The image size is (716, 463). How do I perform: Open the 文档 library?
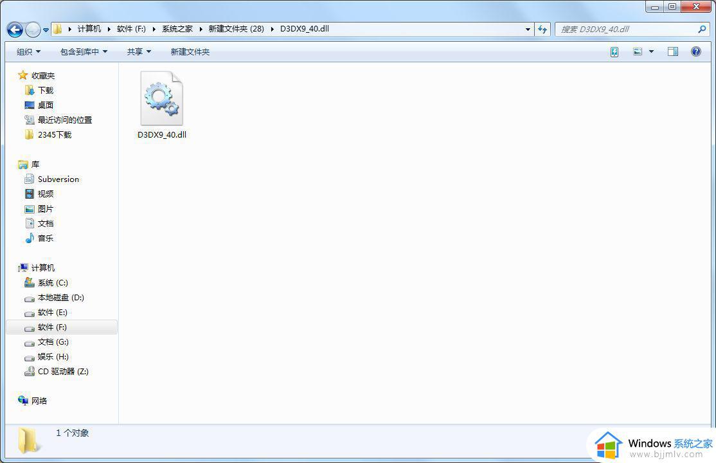pyautogui.click(x=46, y=224)
